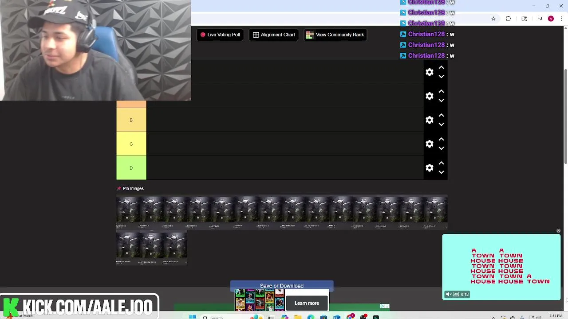Move the D tier row down

441,172
